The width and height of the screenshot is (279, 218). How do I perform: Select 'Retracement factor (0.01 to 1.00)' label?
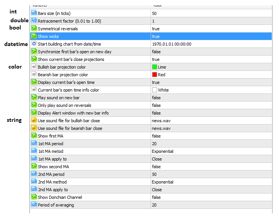(x=70, y=21)
